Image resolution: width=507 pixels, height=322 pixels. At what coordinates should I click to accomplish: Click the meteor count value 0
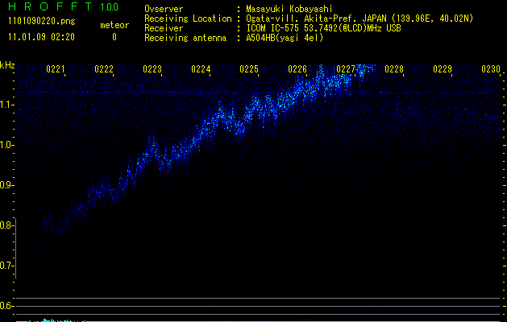pyautogui.click(x=114, y=37)
